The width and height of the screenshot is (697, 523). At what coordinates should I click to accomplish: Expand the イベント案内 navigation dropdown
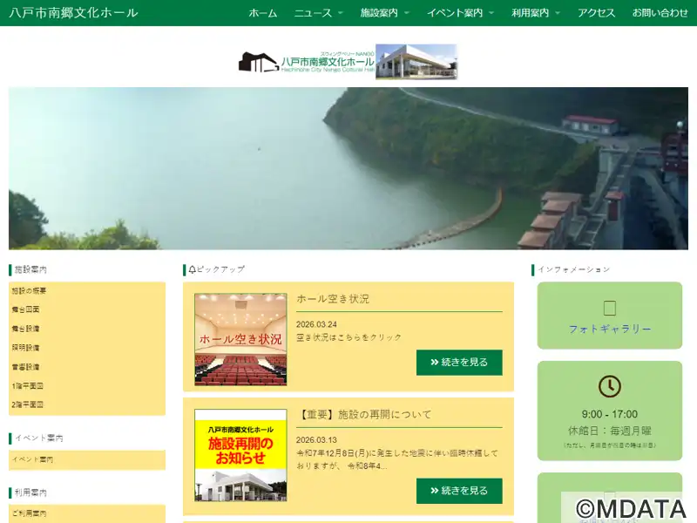(460, 13)
